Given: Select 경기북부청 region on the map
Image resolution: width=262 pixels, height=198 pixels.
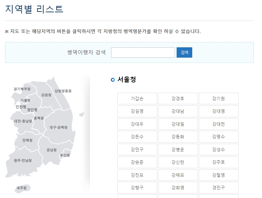Looking at the screenshot, I should [x=22, y=89].
